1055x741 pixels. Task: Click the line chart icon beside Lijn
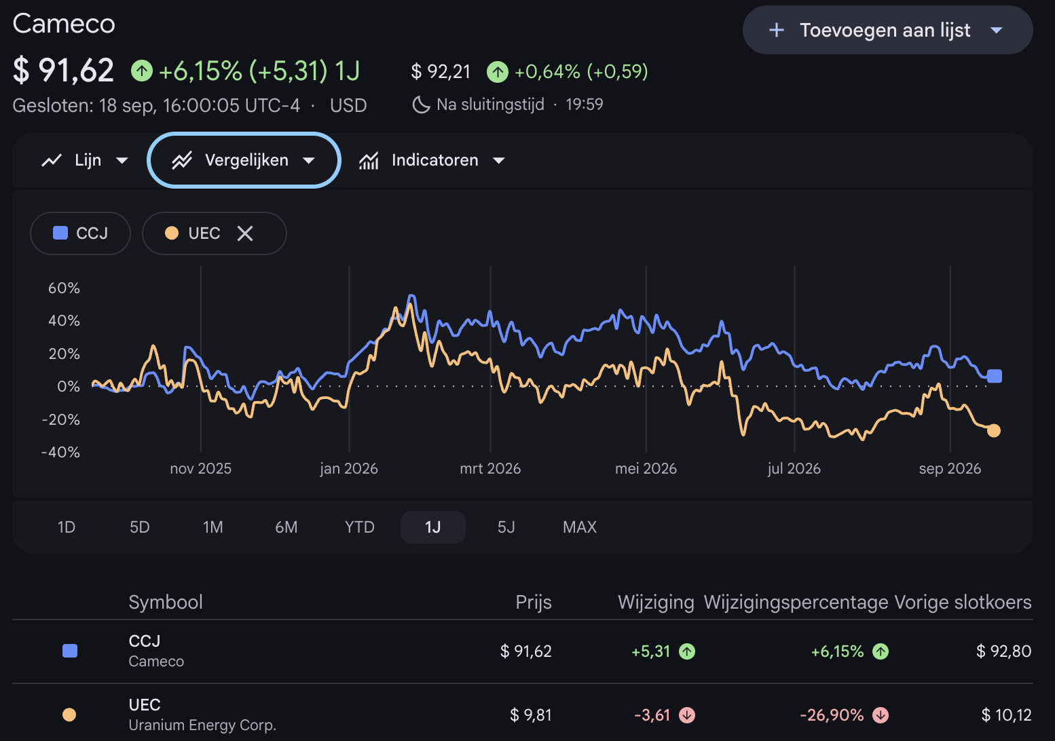pos(52,160)
